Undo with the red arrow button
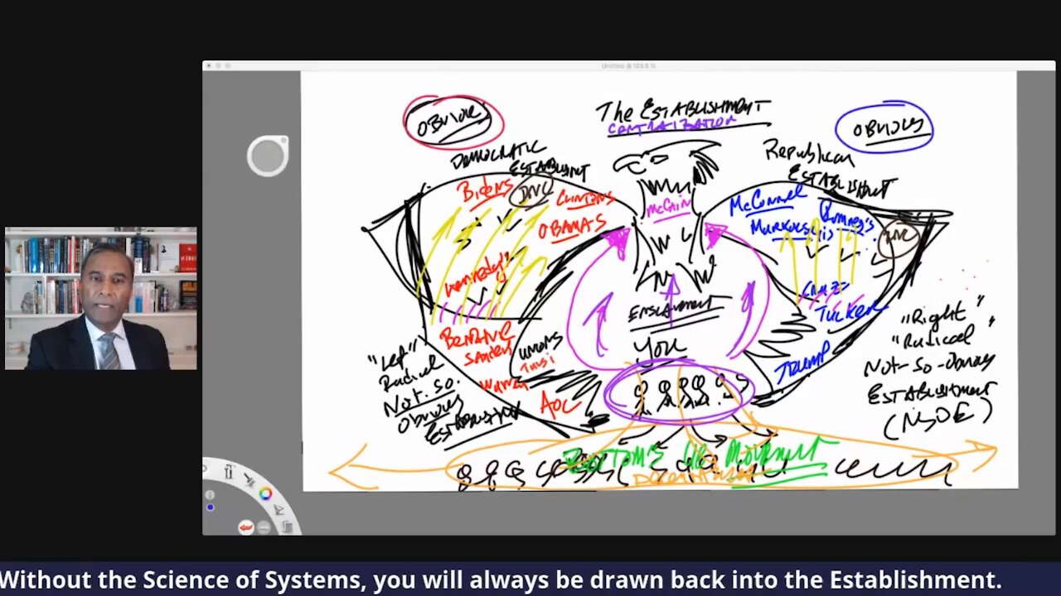This screenshot has width=1061, height=596. [x=246, y=527]
